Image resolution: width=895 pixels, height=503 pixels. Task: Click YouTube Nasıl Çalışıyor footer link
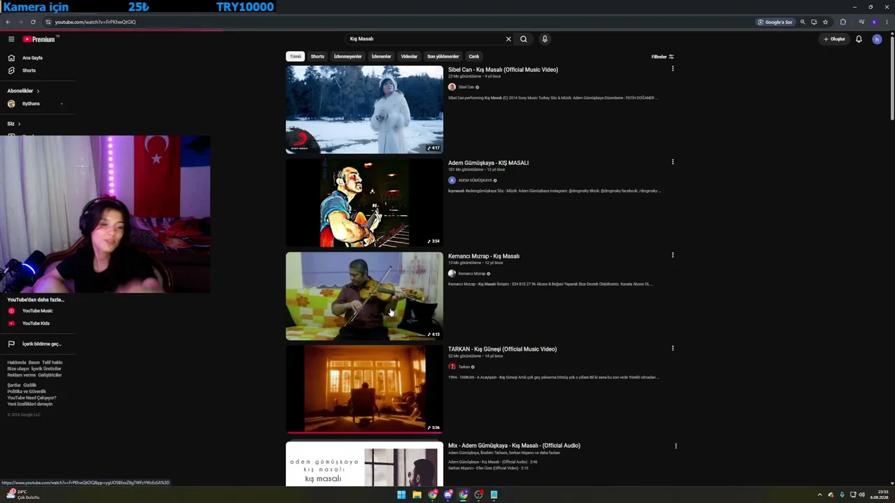[x=31, y=398]
